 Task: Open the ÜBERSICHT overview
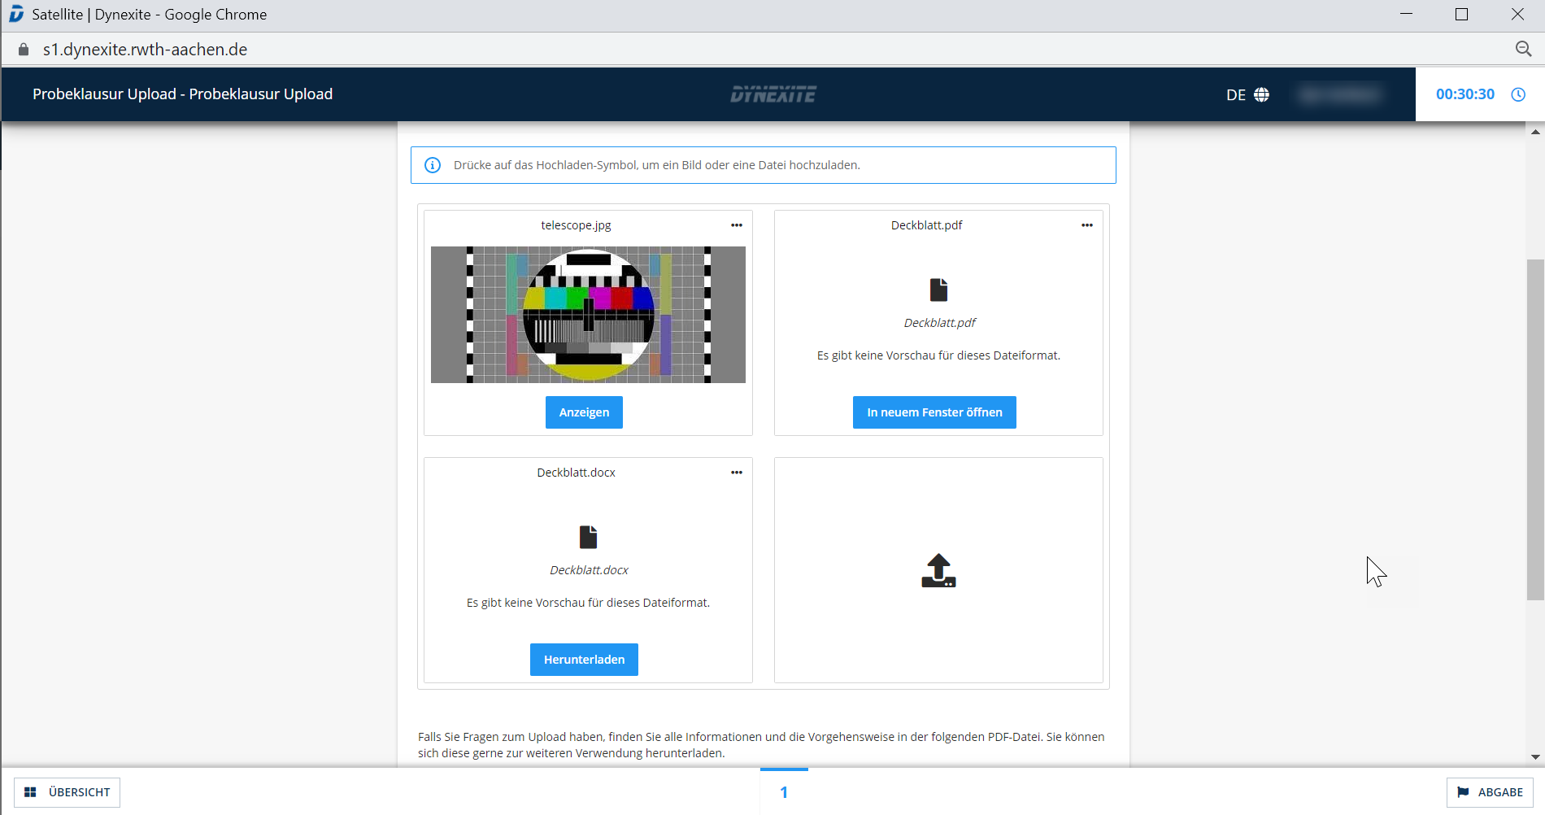click(67, 792)
